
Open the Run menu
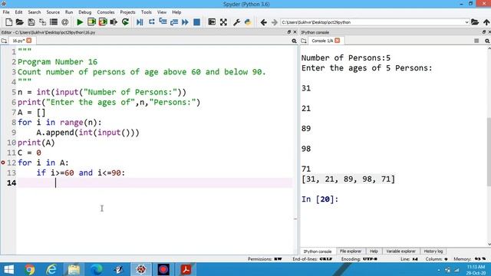pyautogui.click(x=69, y=12)
